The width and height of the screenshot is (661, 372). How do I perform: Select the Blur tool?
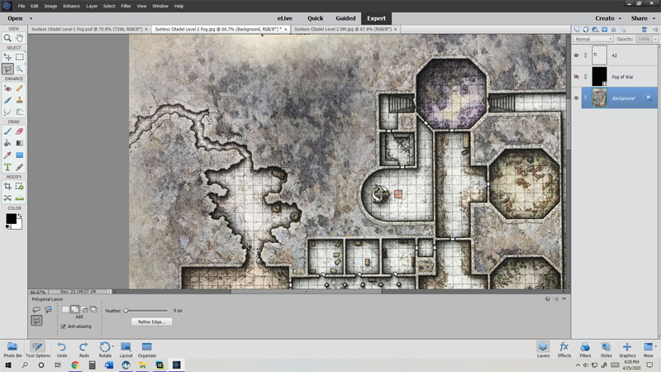point(7,112)
